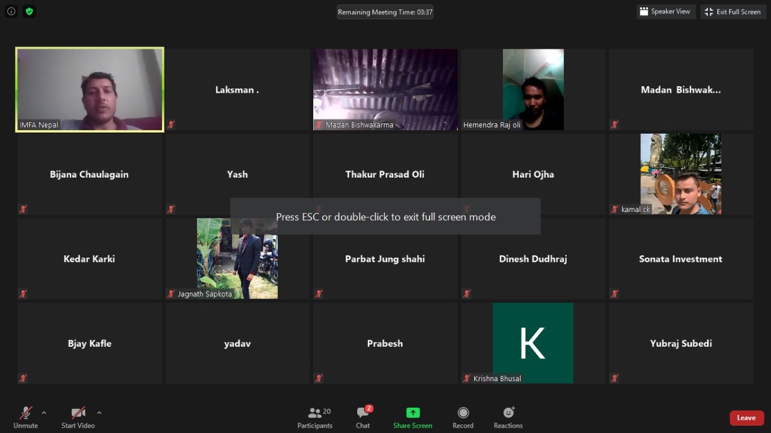Switch to Speaker View
The height and width of the screenshot is (433, 771).
tap(666, 11)
